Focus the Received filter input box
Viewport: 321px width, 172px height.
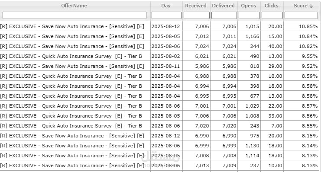(197, 15)
